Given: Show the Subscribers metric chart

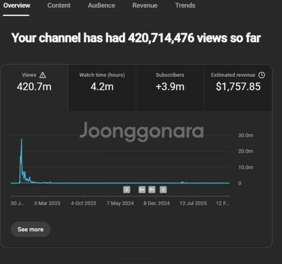Looking at the screenshot, I should tap(170, 88).
